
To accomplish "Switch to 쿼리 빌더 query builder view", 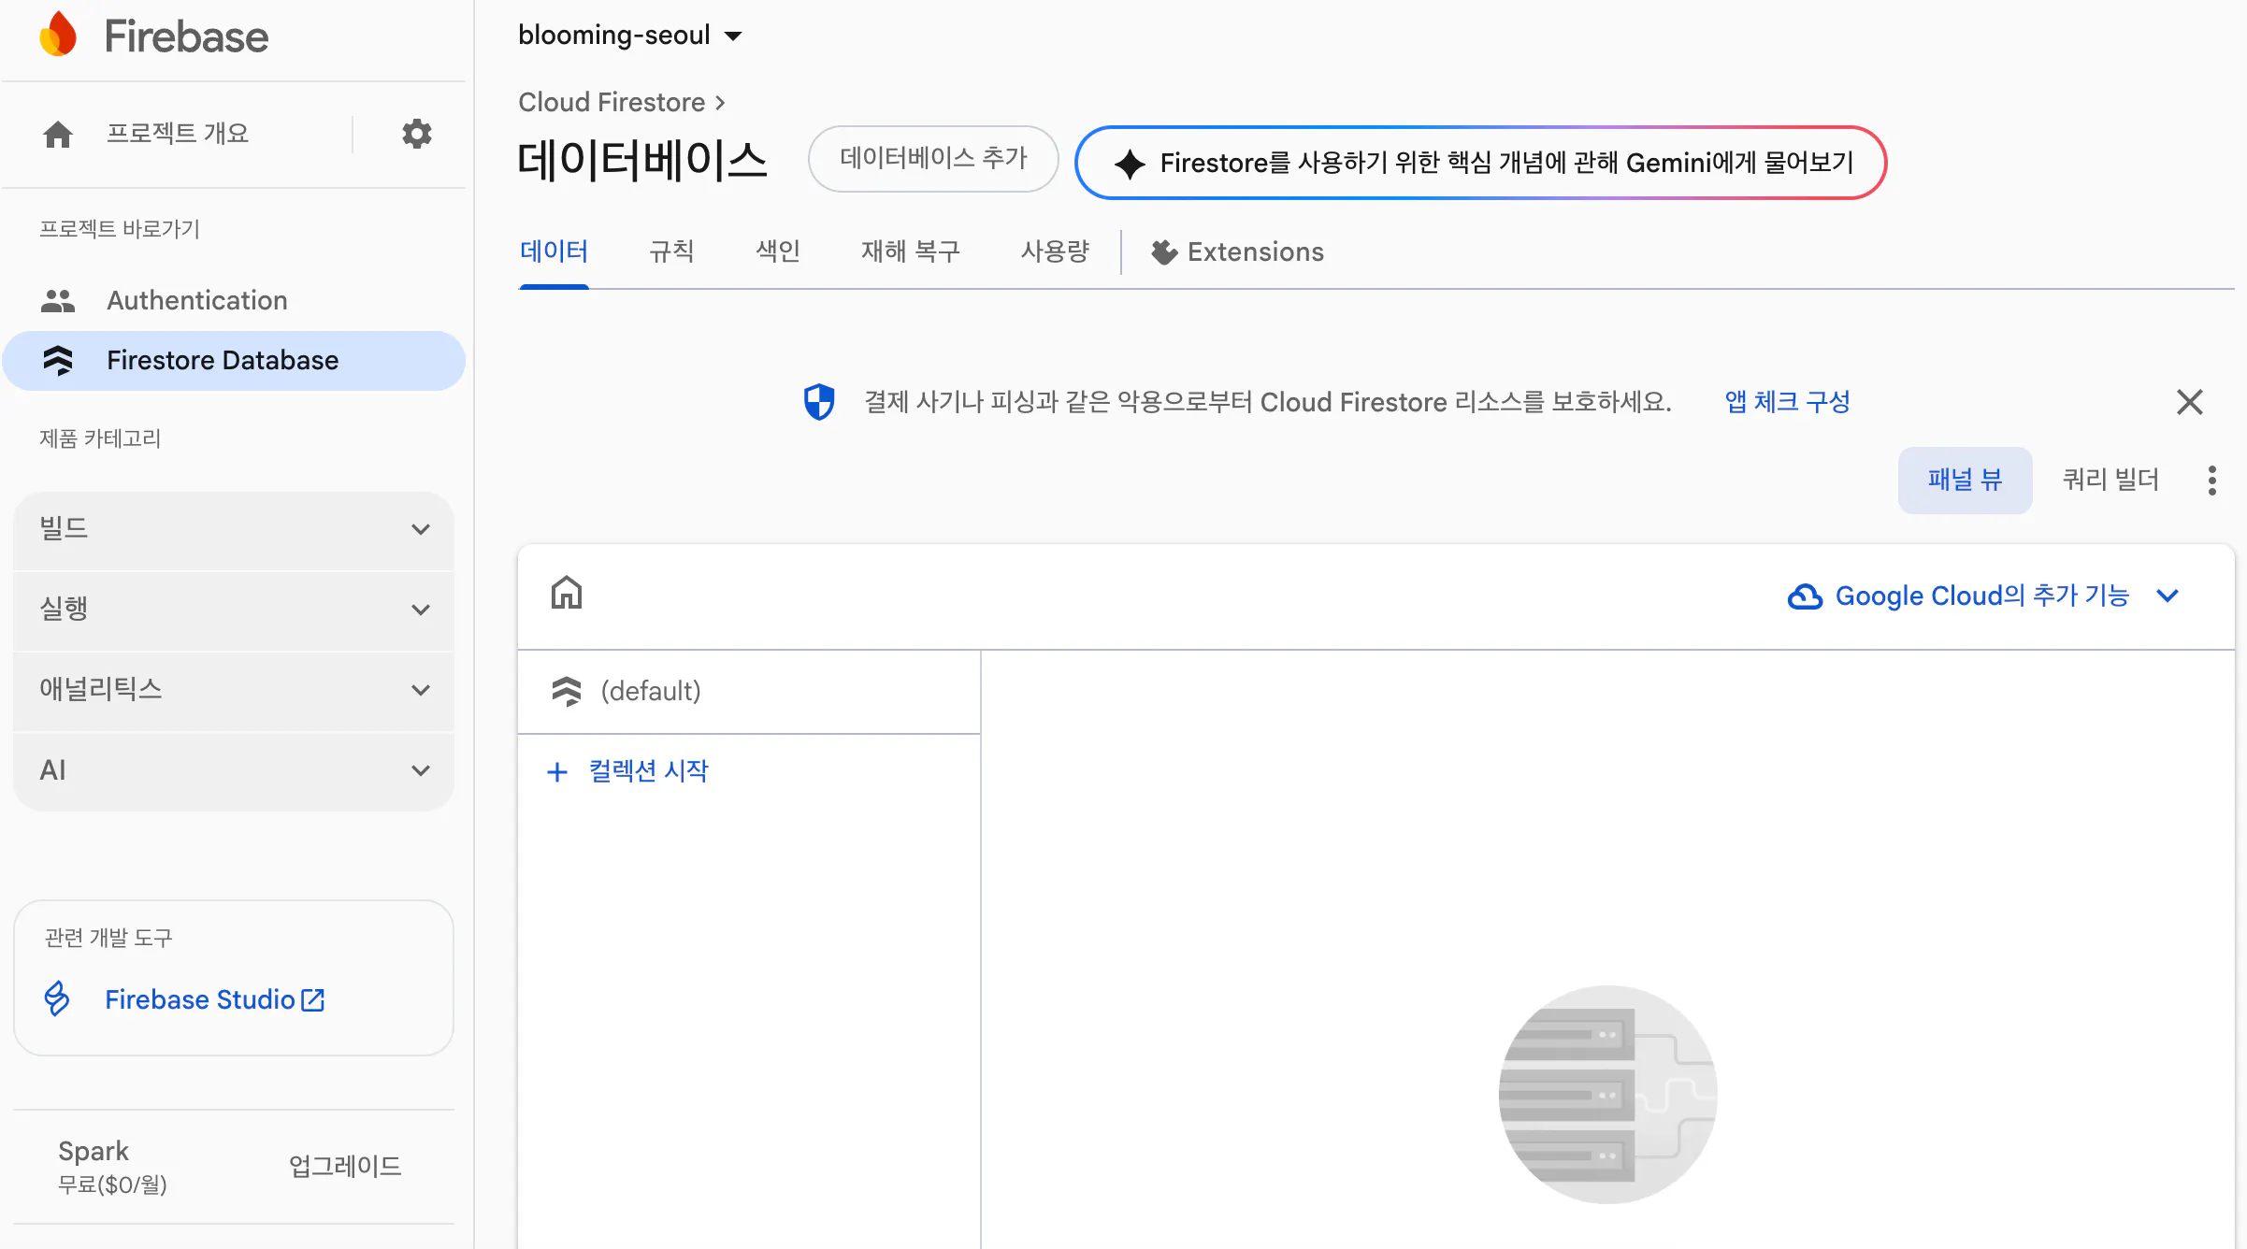I will tap(2110, 481).
